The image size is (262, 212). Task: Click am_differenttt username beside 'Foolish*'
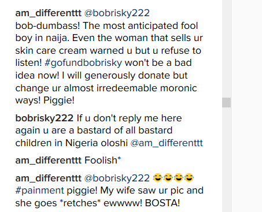click(x=48, y=161)
